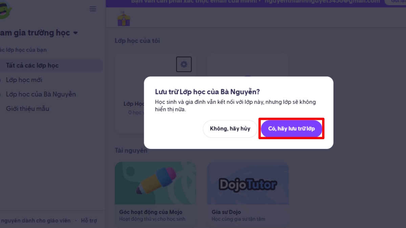The height and width of the screenshot is (228, 406).
Task: Click "Góc hoạt động của Mojo" card title
Action: point(151,212)
